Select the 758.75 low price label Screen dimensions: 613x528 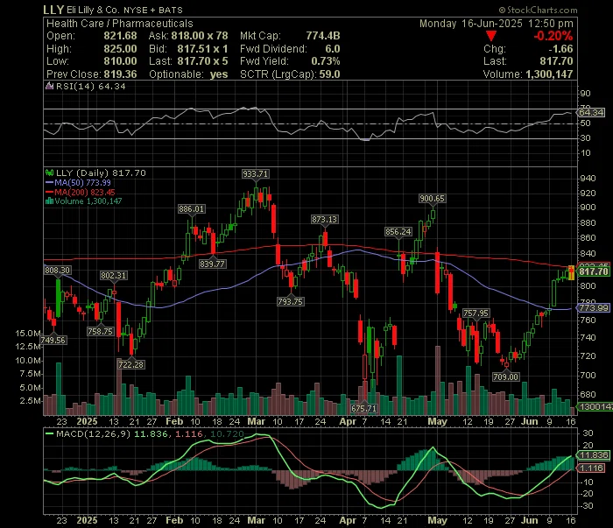(x=101, y=331)
